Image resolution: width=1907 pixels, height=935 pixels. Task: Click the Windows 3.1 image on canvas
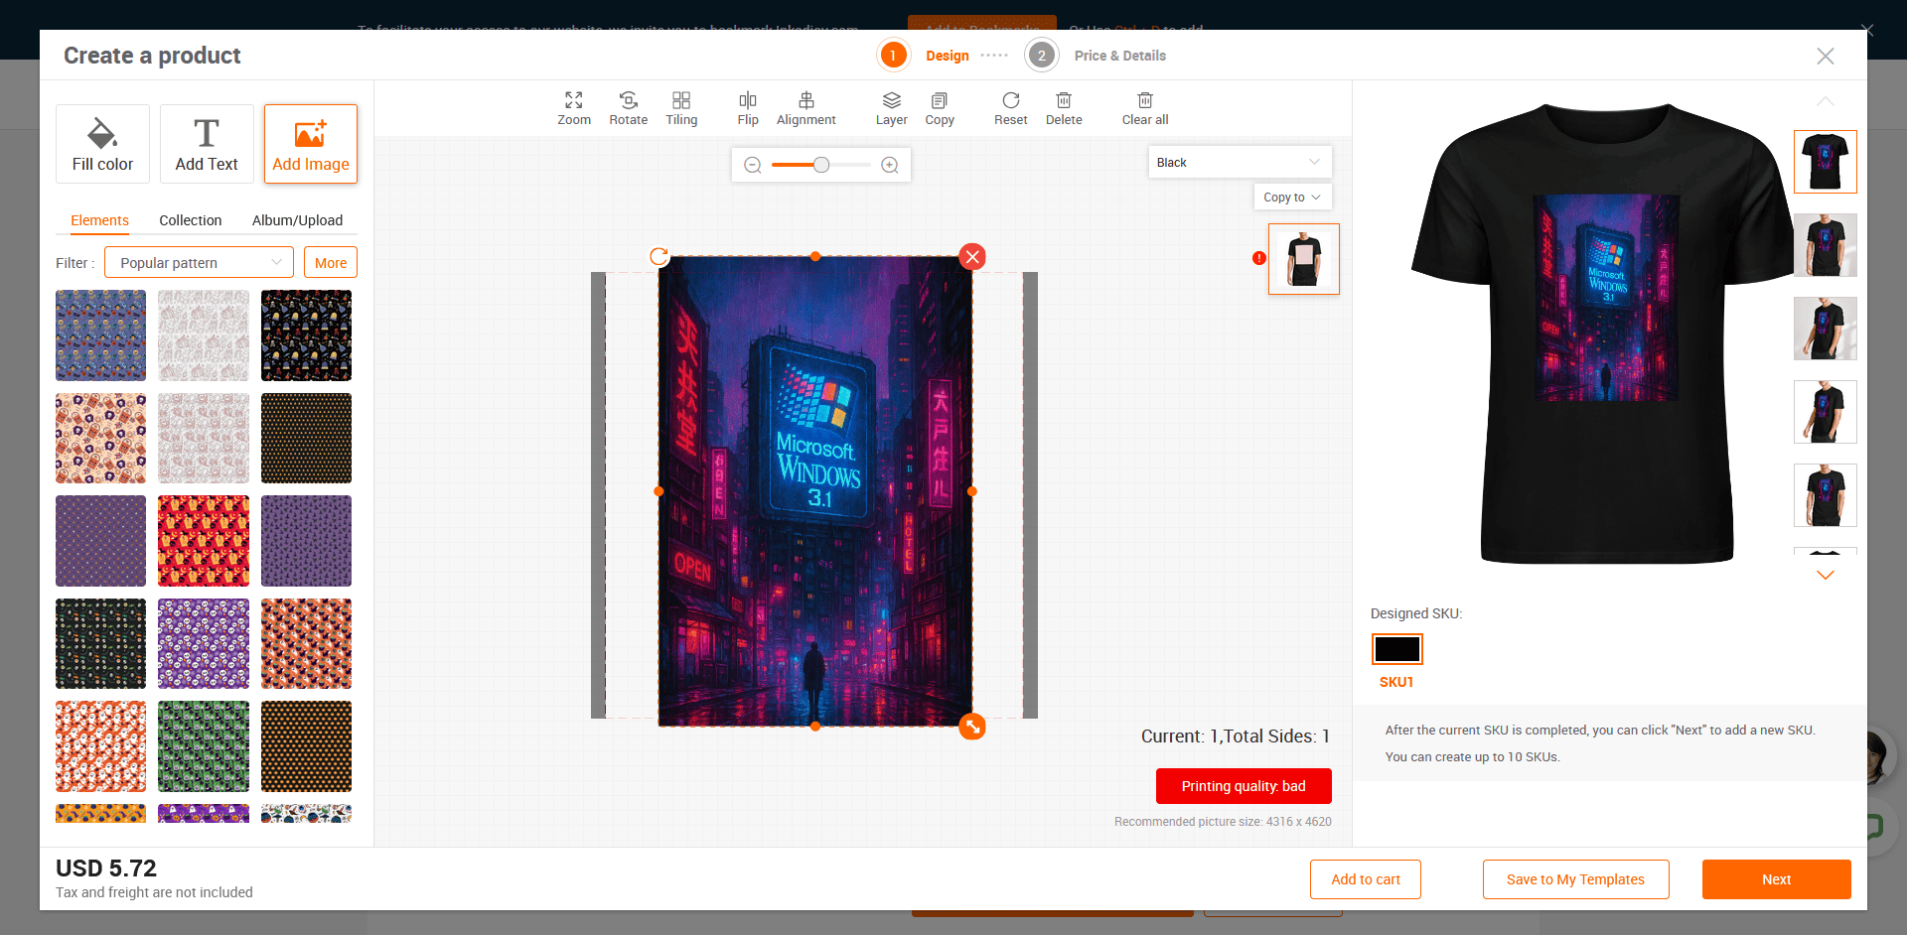(x=815, y=491)
